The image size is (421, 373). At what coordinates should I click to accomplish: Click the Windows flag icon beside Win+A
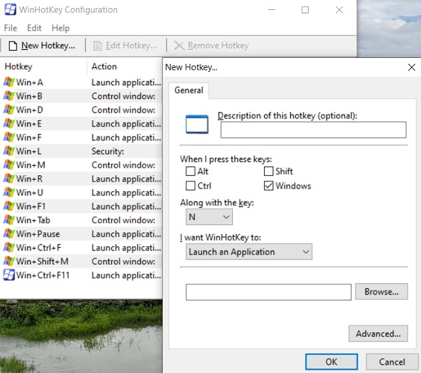pyautogui.click(x=9, y=83)
